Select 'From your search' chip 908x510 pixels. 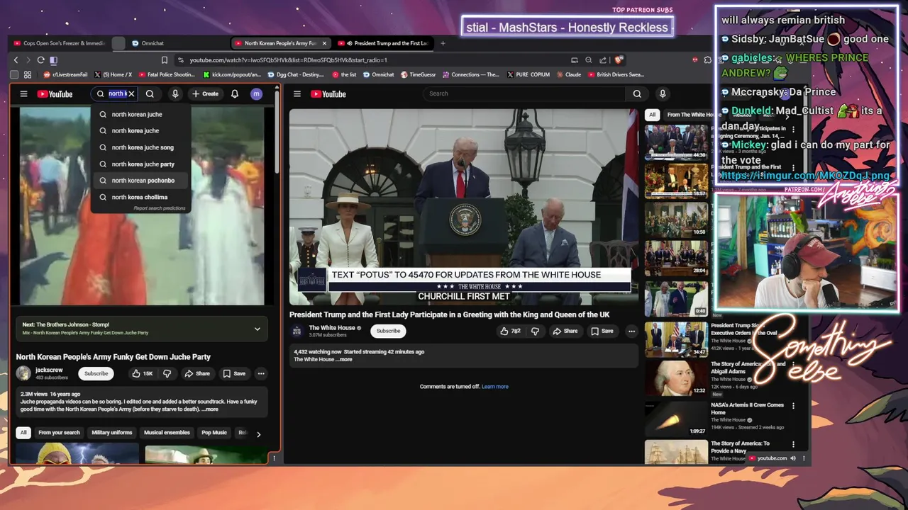pos(59,432)
